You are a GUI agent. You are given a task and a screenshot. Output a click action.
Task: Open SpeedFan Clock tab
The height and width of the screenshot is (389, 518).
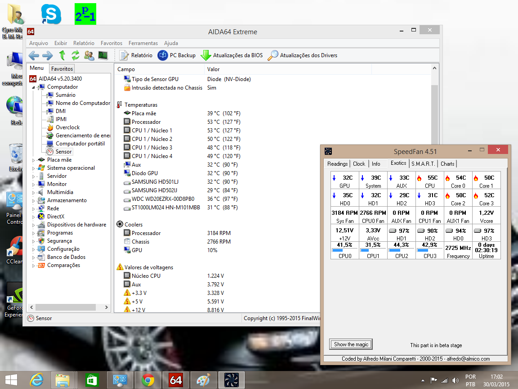359,164
